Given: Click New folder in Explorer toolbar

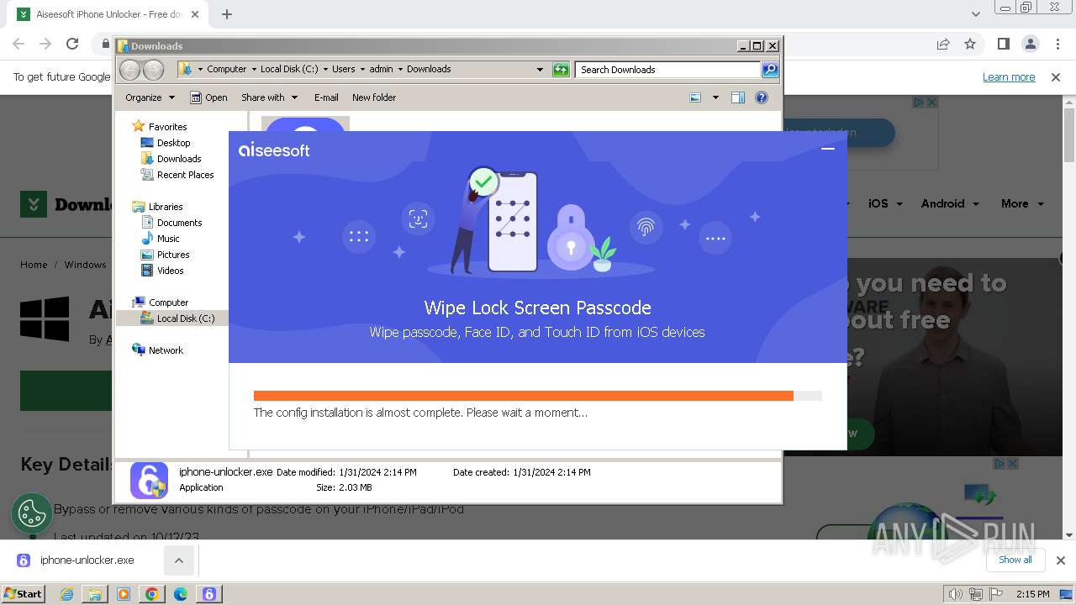Looking at the screenshot, I should (x=374, y=97).
